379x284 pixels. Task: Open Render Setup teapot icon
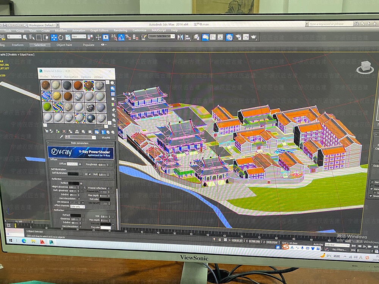click(x=238, y=37)
